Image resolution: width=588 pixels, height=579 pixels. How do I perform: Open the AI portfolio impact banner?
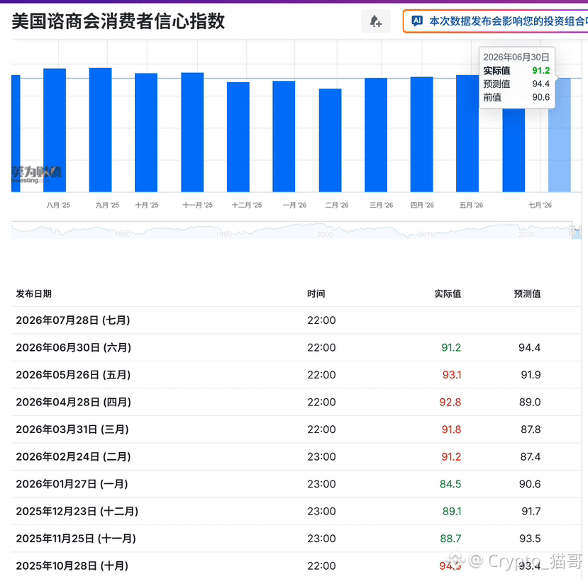coord(496,21)
